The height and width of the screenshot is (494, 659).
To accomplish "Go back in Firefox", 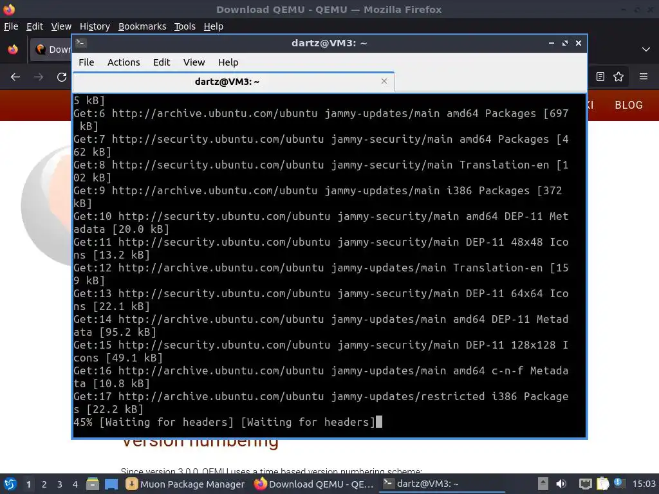I will pos(15,77).
